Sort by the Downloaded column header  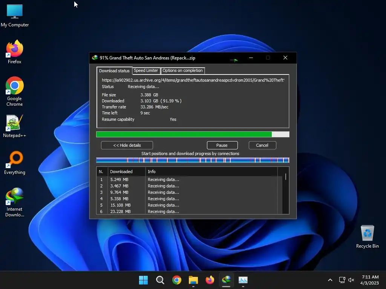click(127, 172)
